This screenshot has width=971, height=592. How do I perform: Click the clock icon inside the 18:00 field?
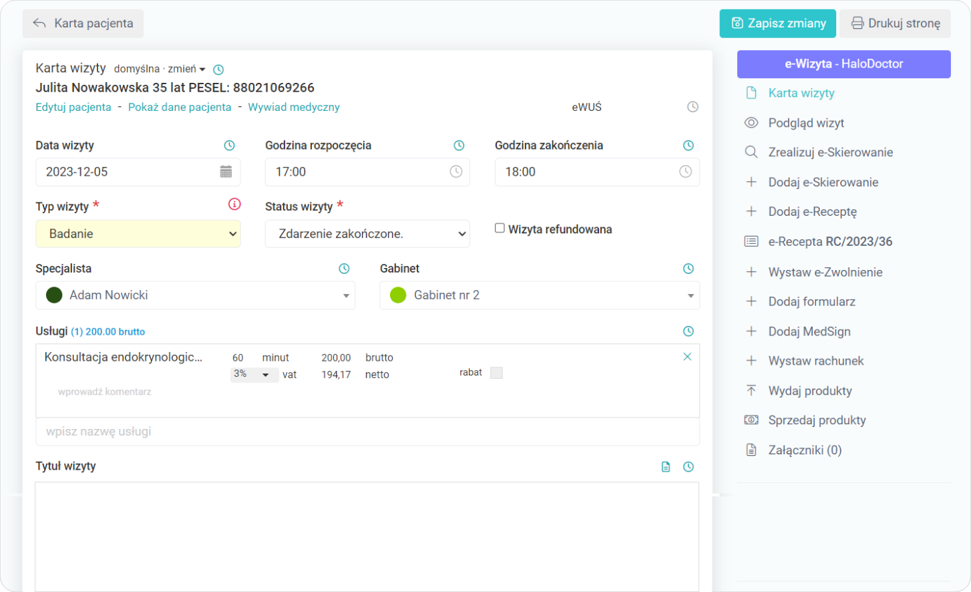click(x=686, y=172)
